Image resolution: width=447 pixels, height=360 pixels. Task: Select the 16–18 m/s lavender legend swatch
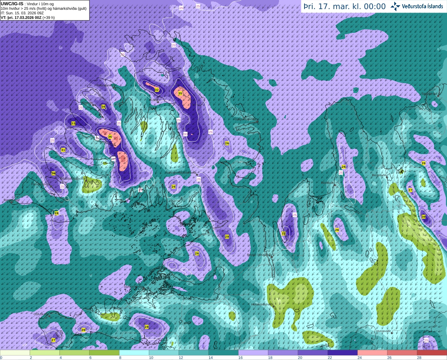(x=253, y=353)
